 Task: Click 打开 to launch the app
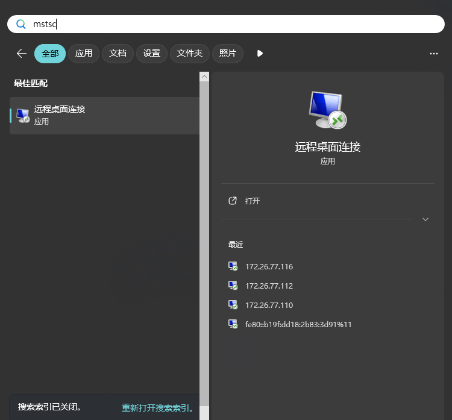coord(253,201)
